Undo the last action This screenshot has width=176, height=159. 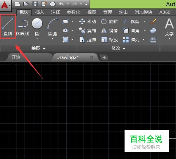tap(61, 4)
